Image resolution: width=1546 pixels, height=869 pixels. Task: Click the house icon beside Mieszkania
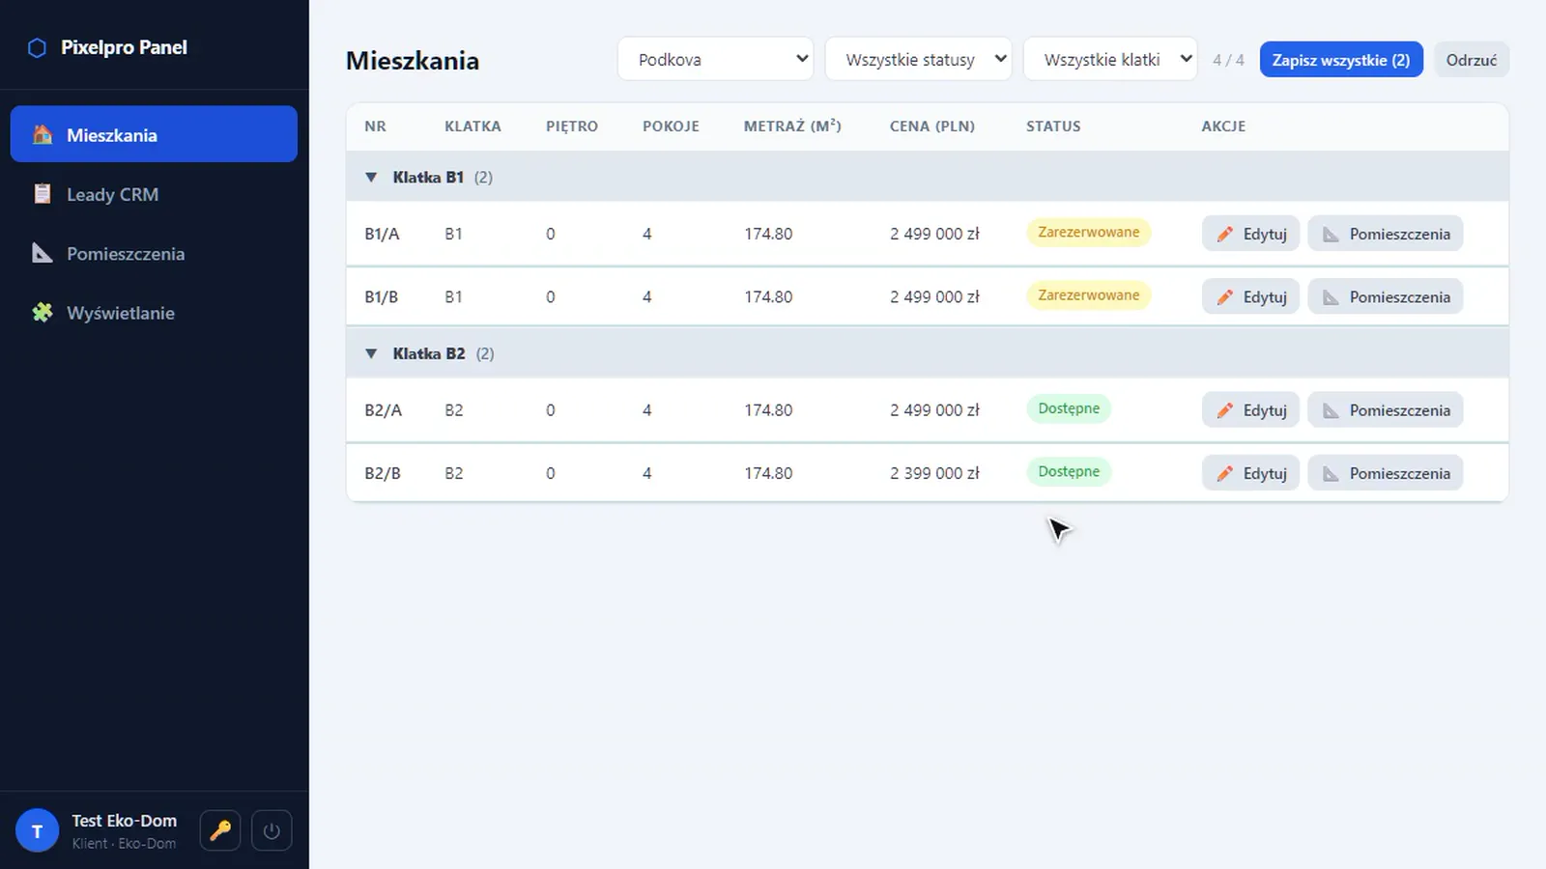point(43,134)
